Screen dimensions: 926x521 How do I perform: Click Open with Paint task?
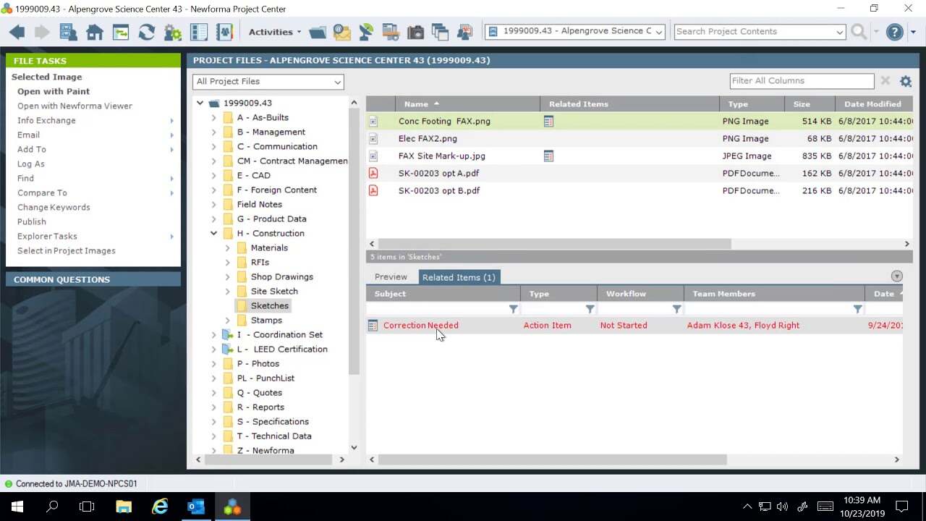pos(54,91)
